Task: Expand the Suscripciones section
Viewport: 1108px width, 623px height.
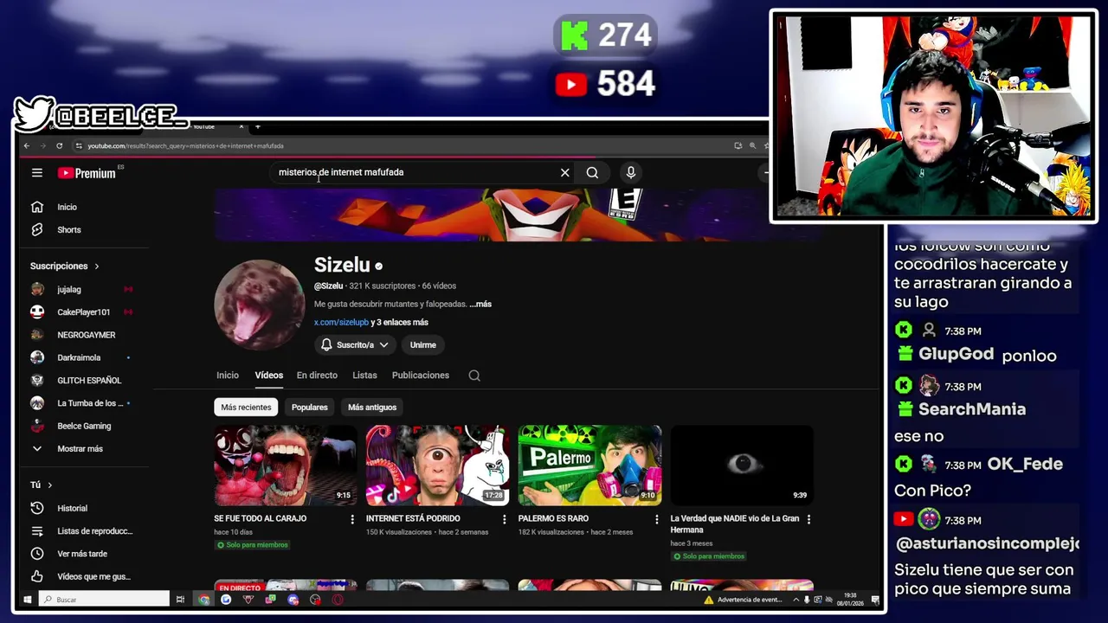Action: pyautogui.click(x=65, y=267)
